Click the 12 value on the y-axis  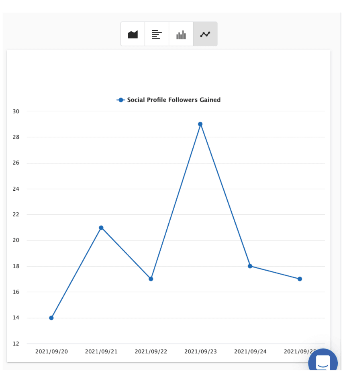(16, 344)
